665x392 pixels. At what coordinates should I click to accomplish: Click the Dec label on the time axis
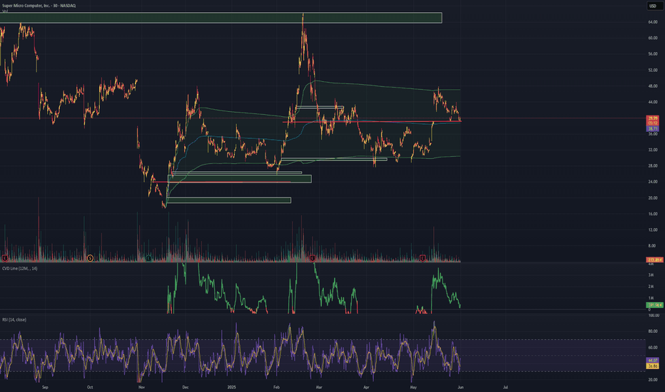[186, 387]
